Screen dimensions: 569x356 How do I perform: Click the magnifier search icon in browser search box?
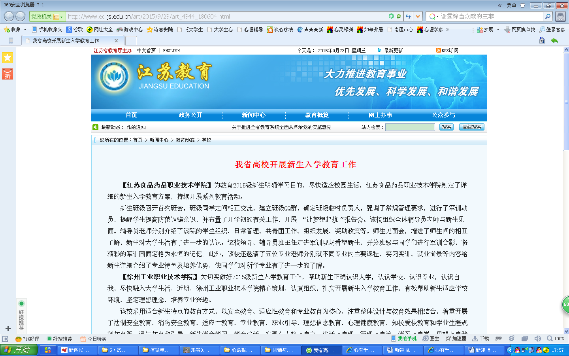[x=548, y=16]
